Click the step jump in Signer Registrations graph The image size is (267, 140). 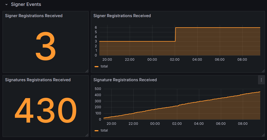point(175,34)
